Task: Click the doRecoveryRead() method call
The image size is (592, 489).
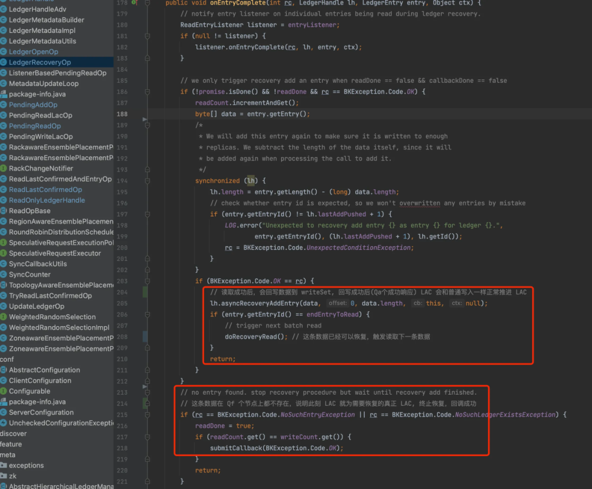Action: [x=254, y=337]
